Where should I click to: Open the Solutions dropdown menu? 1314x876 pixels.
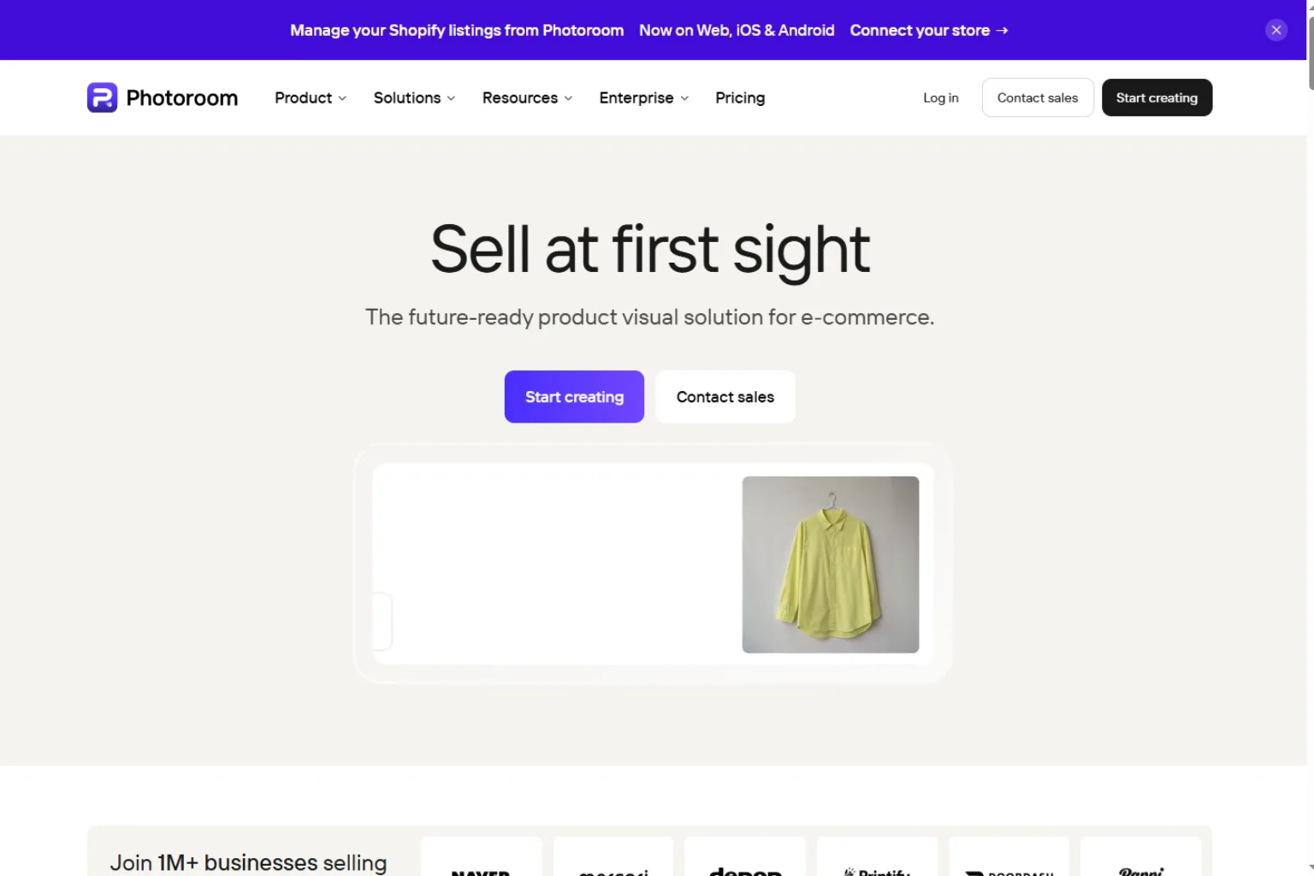point(414,98)
